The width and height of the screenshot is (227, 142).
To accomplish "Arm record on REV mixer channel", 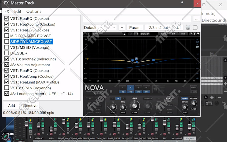I will (165, 134).
